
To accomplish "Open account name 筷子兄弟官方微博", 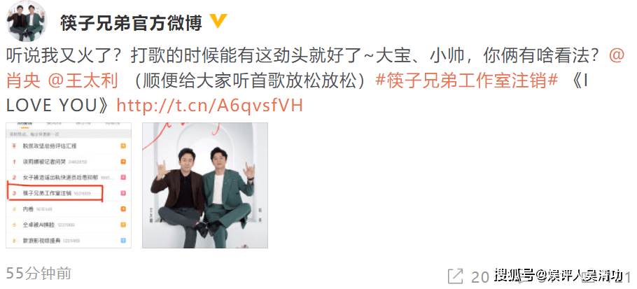I will point(132,22).
